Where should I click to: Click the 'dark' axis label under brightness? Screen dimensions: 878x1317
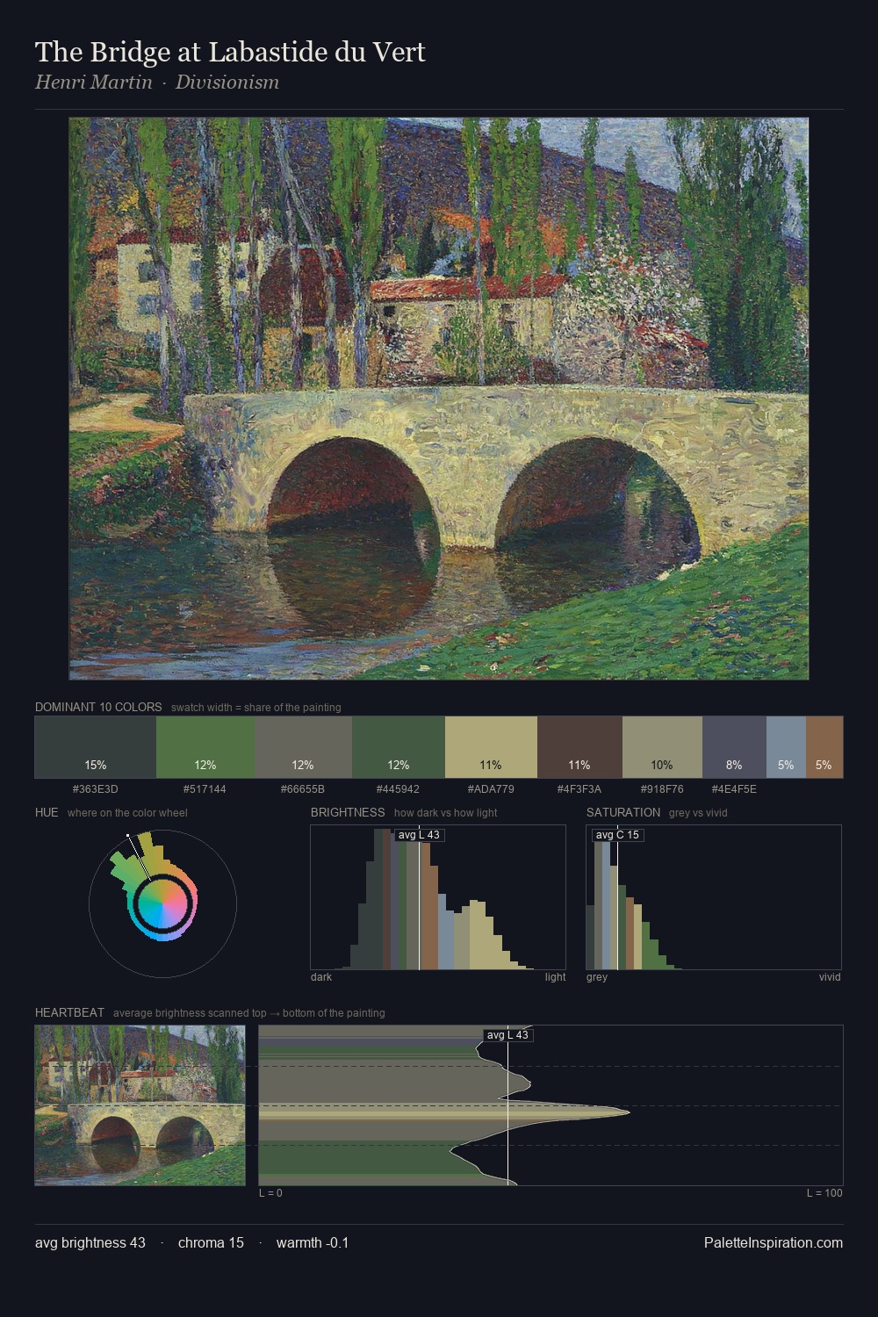(x=321, y=977)
